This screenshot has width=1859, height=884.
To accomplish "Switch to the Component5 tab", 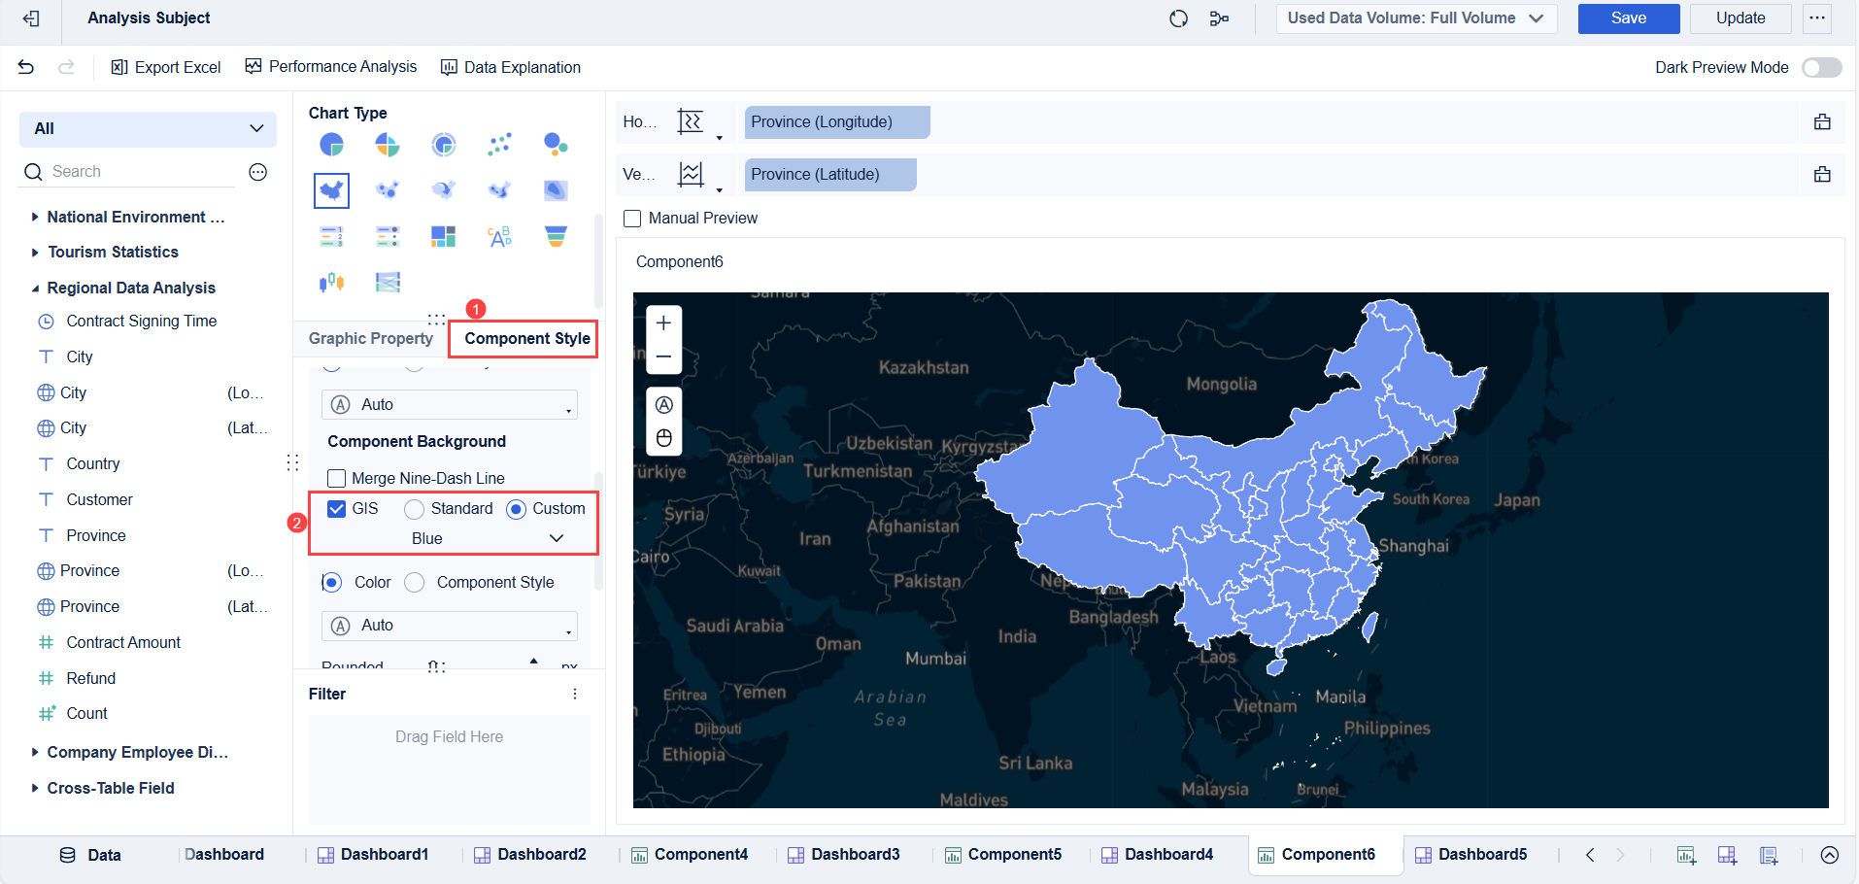I will pyautogui.click(x=1003, y=855).
